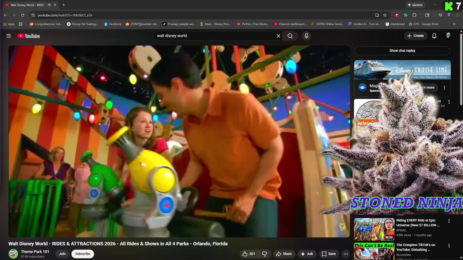Click the install/cast icon in address bar

(x=377, y=15)
